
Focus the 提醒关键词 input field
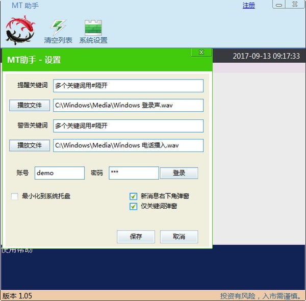point(128,86)
